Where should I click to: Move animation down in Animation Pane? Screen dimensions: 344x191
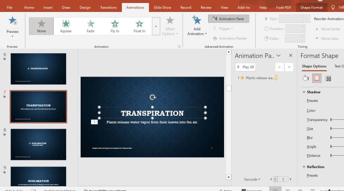pos(289,67)
